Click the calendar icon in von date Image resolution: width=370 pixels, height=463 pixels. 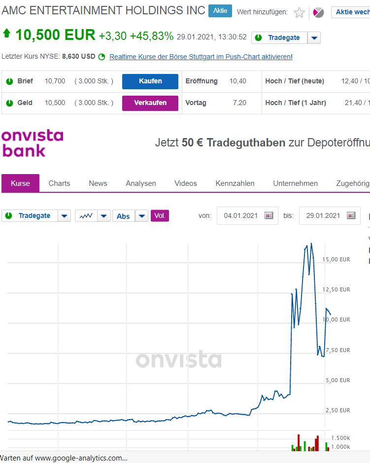pos(269,215)
